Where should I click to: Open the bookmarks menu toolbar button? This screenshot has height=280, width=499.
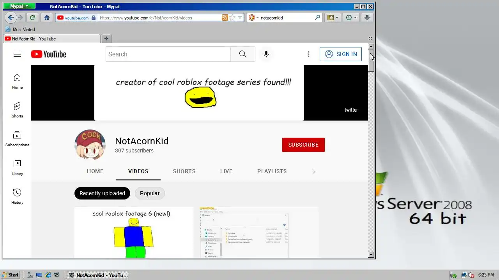tap(333, 17)
